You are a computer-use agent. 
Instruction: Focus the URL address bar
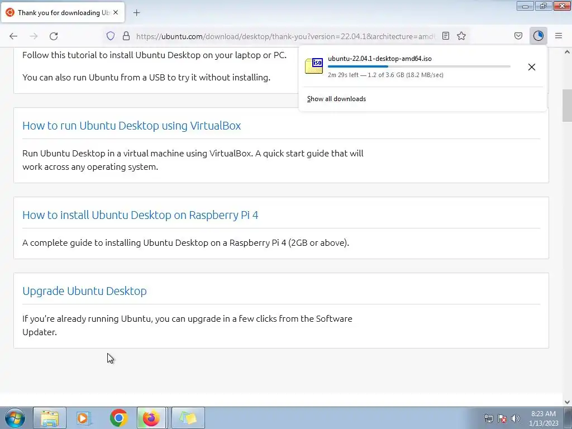(x=285, y=36)
